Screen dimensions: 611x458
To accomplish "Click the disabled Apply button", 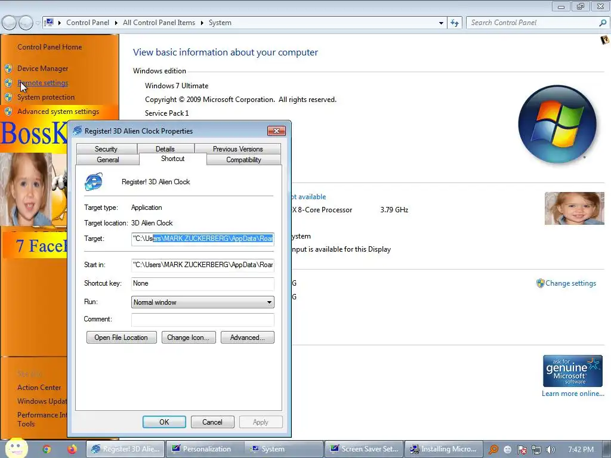I will click(x=260, y=422).
